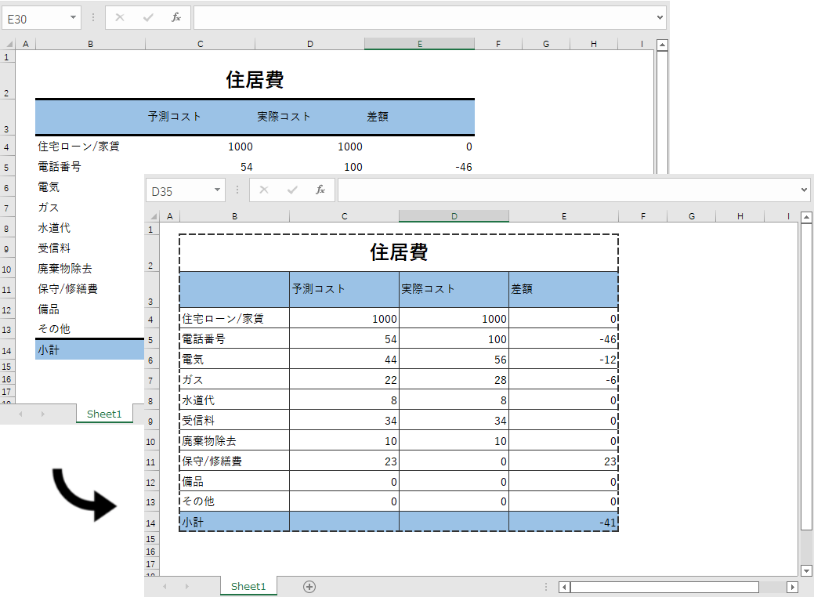Select the Sheet1 tab in the background window
814x597 pixels.
[103, 414]
